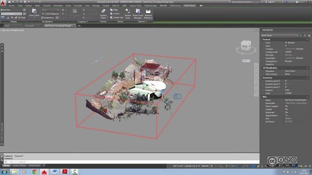Collapse the Geometry properties section
312x175 pixels.
[x=307, y=78]
